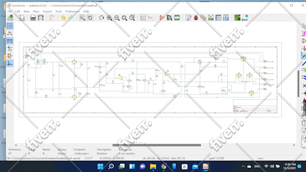Open the hierarchy navigator icon

143,18
